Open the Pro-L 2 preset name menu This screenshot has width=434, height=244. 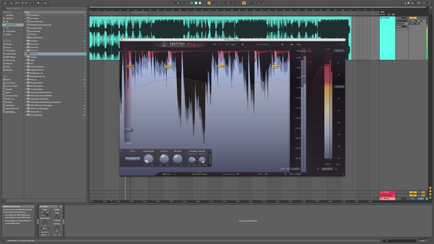tap(262, 44)
